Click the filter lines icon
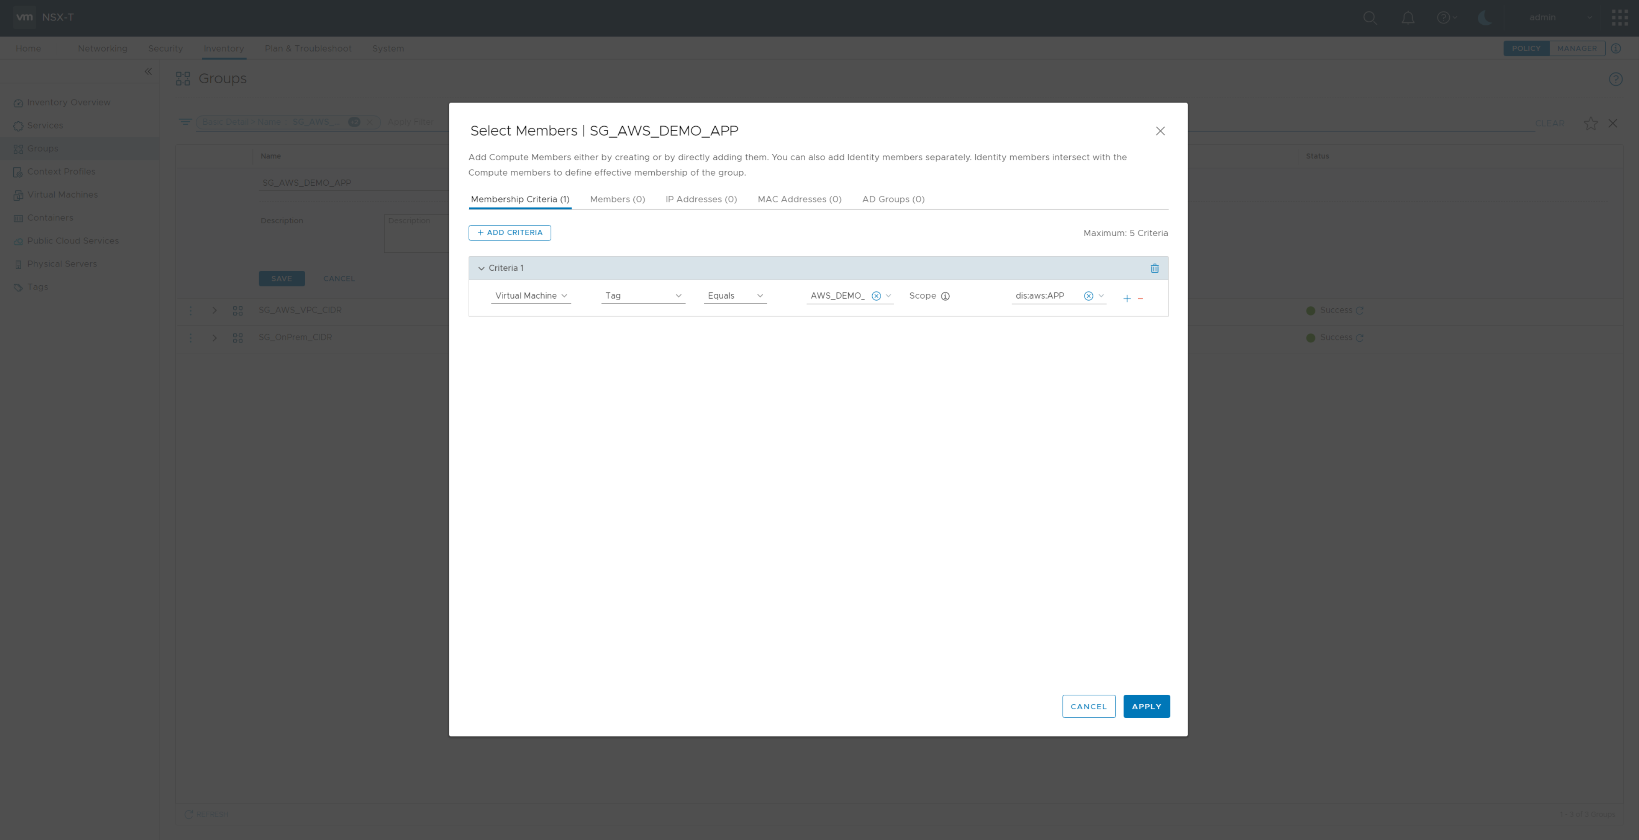This screenshot has height=840, width=1639. point(185,121)
